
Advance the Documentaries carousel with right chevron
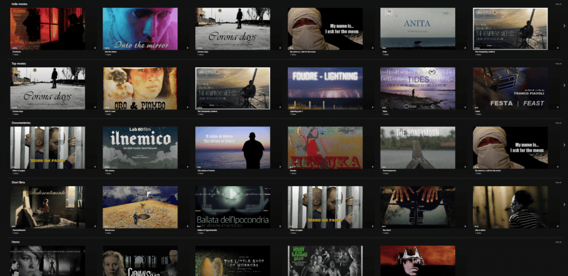tap(564, 144)
